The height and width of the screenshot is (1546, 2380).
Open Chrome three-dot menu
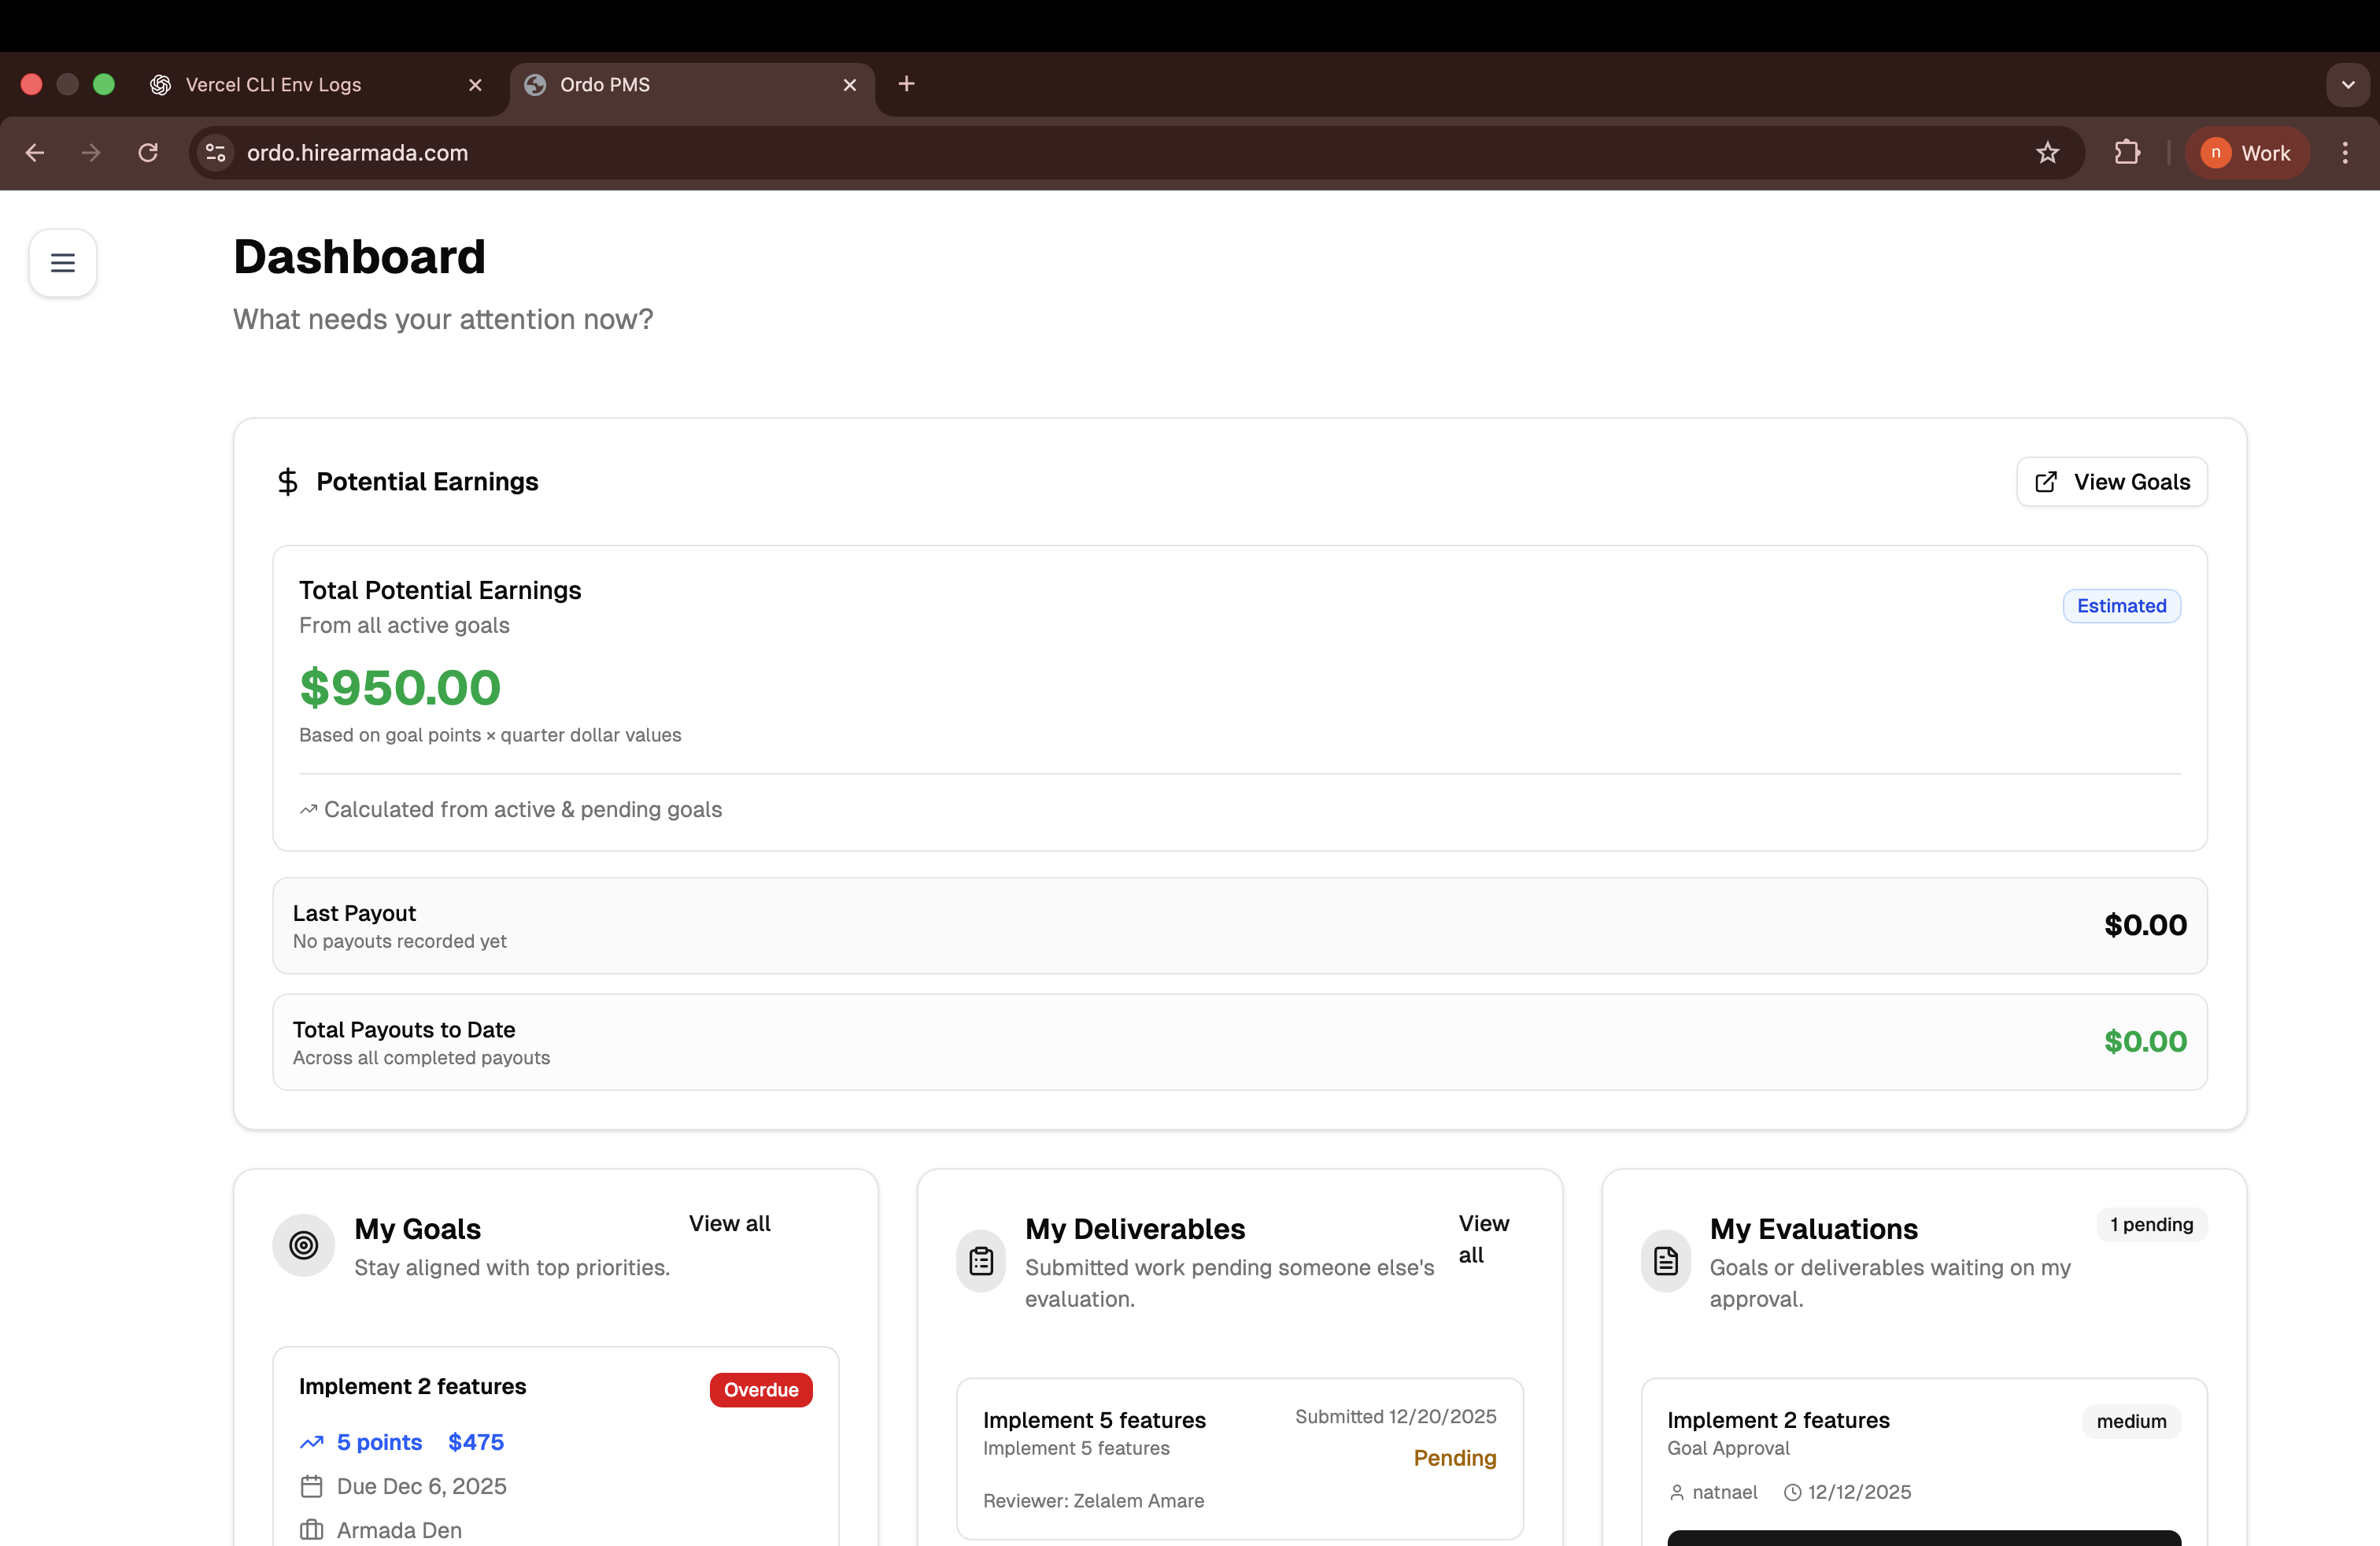[2344, 153]
